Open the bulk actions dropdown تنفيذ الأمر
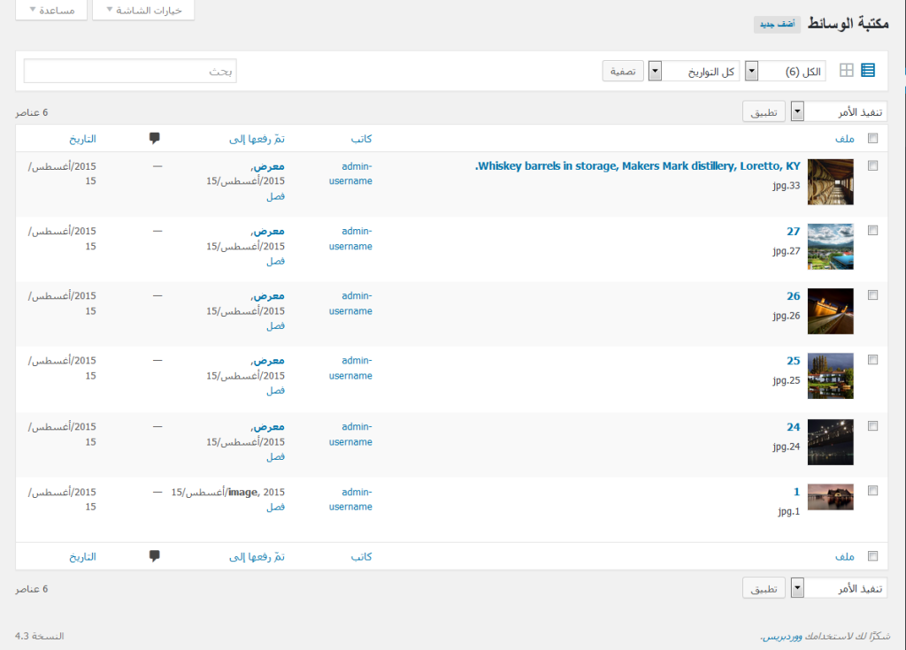Viewport: 906px width, 650px height. click(842, 110)
